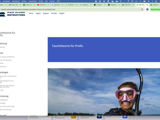This screenshot has height=120, width=160.
Task: Open the Profile menu in menu bar
Action: [x=41, y=1]
